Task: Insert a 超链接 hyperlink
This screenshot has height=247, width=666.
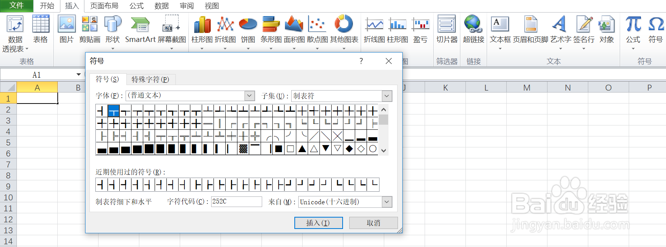Action: (474, 29)
